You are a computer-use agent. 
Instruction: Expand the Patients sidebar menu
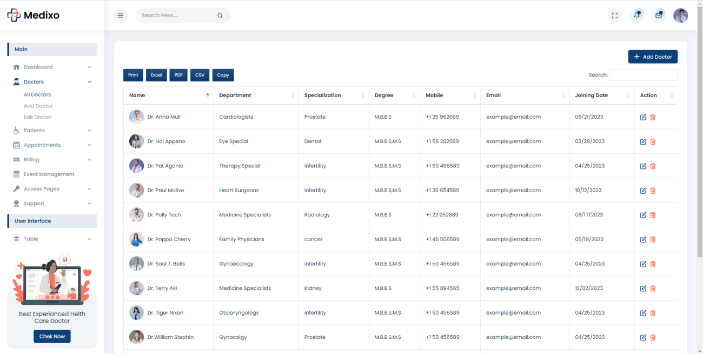tap(52, 131)
